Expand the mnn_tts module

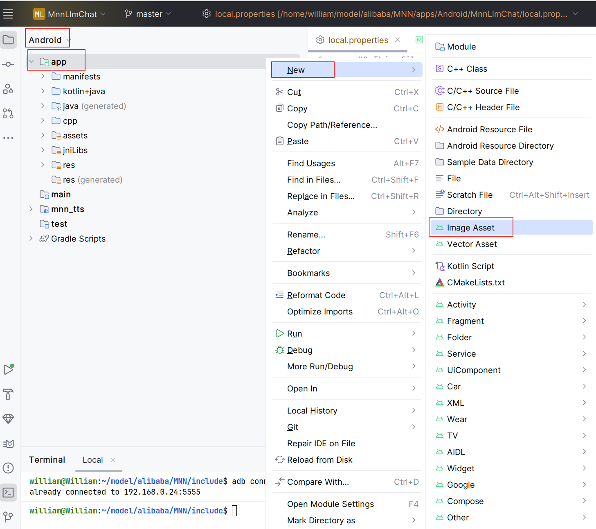(31, 209)
